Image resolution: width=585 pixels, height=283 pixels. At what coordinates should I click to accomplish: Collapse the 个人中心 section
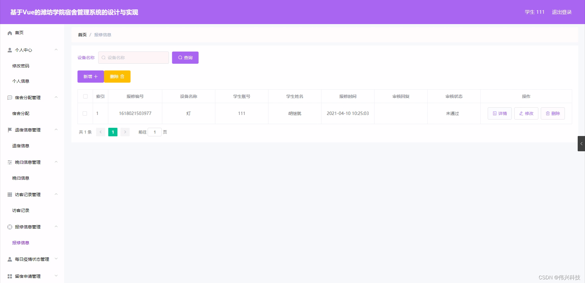56,50
